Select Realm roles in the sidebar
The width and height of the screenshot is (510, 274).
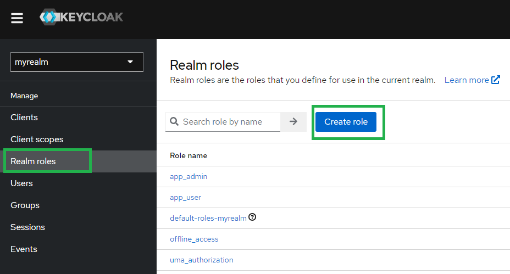point(33,161)
